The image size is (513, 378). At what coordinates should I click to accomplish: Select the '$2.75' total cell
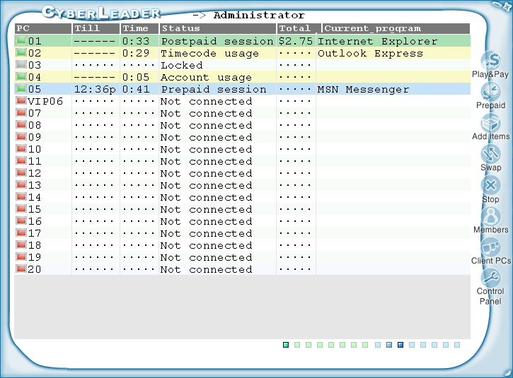[296, 41]
